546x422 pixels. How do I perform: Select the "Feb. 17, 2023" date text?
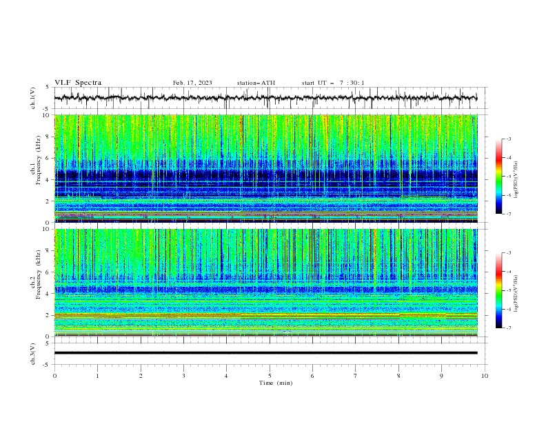192,83
